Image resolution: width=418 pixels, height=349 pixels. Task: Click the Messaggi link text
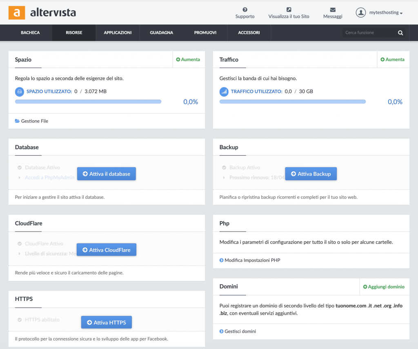point(333,16)
